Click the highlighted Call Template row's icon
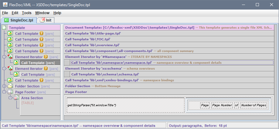Image resolution: width=279 pixels, height=129 pixels. click(16, 63)
